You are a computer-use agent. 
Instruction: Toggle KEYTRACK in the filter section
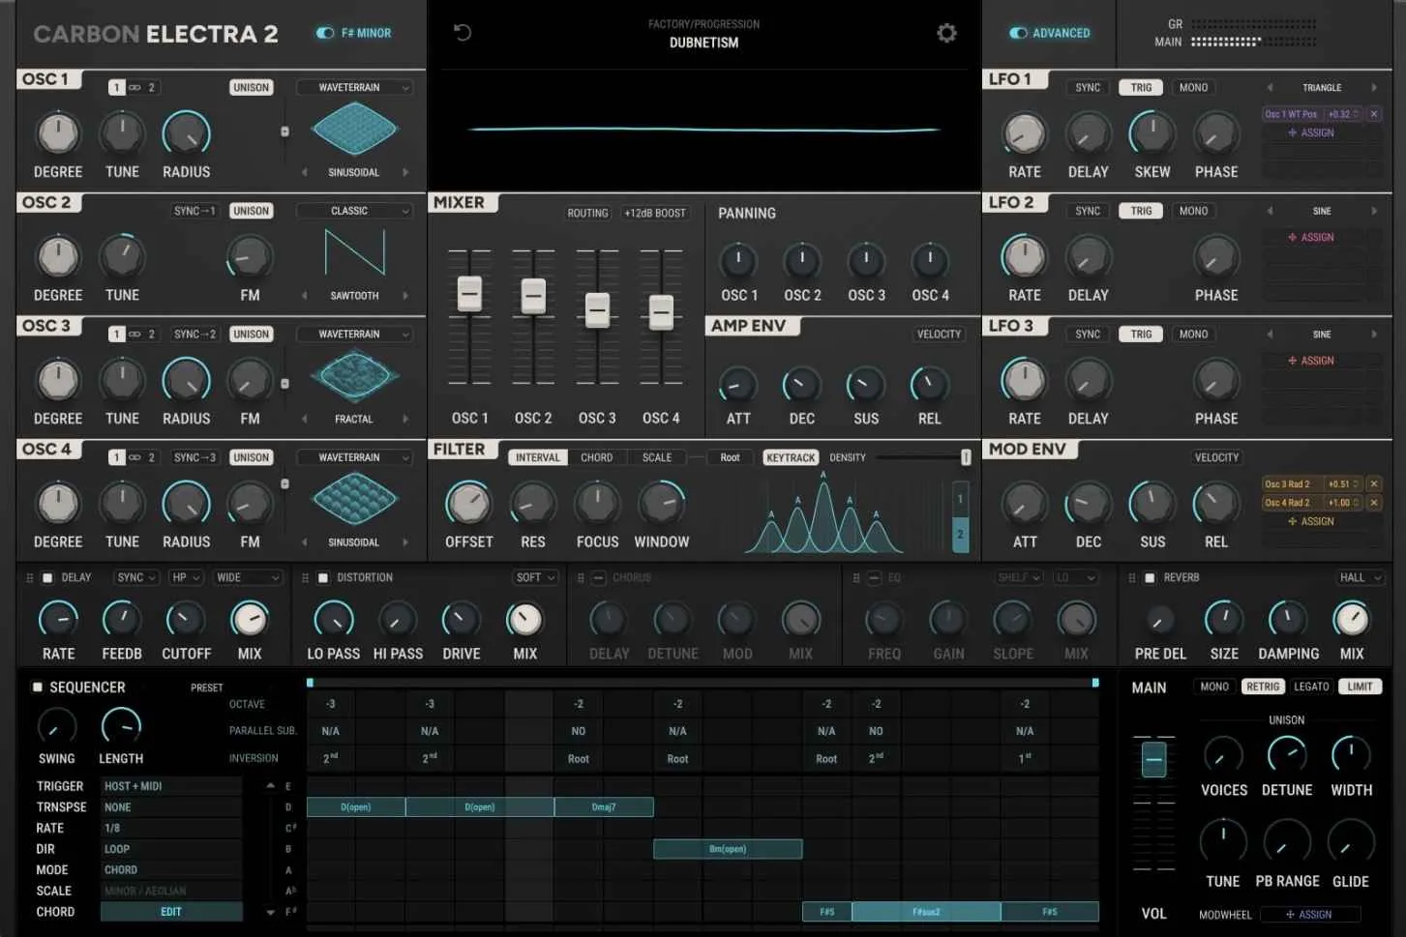(791, 457)
